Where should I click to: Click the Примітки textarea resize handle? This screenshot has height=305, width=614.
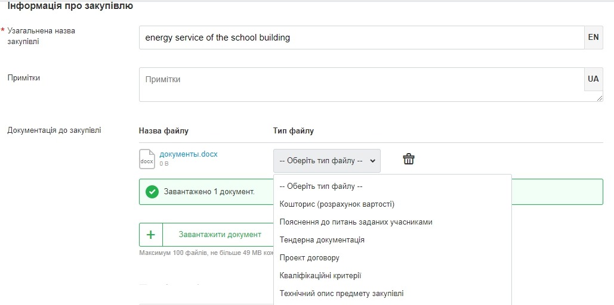click(599, 98)
